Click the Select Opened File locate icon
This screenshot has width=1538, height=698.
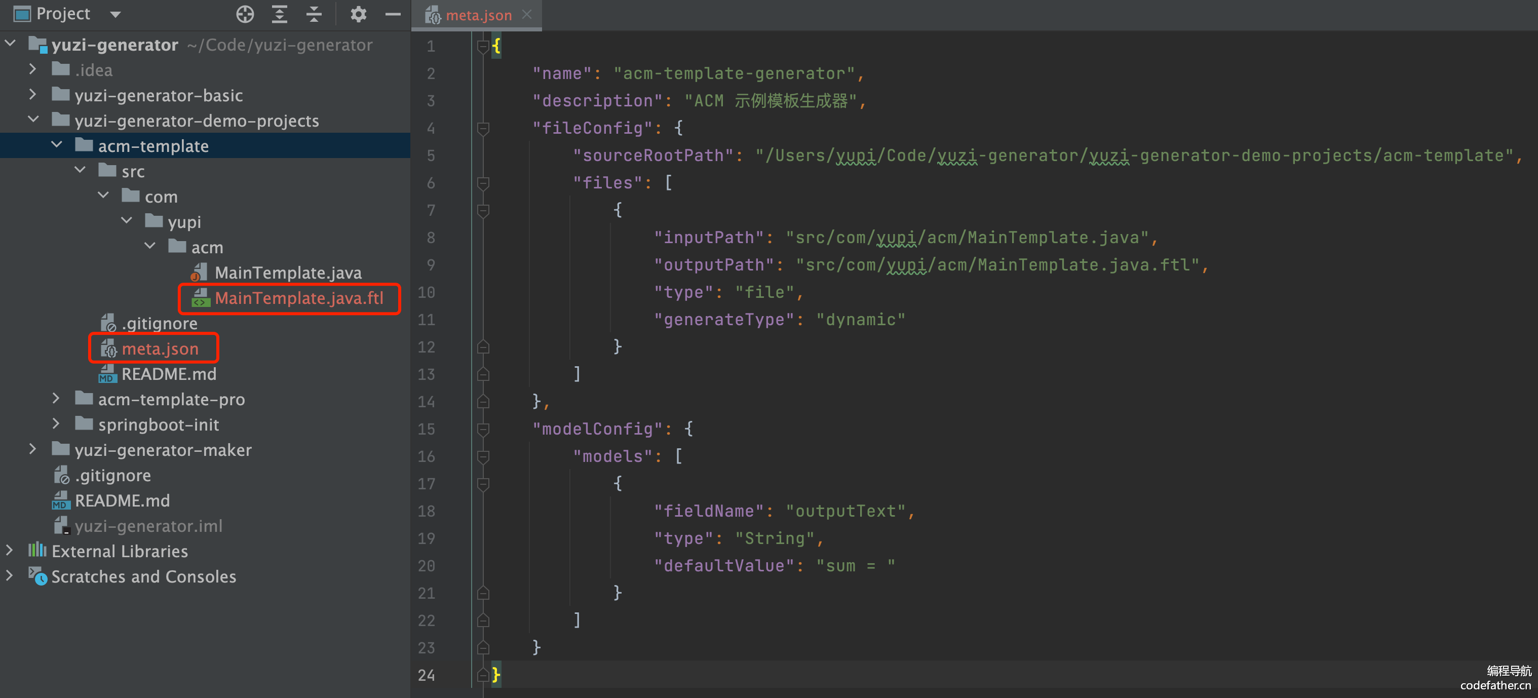(245, 14)
